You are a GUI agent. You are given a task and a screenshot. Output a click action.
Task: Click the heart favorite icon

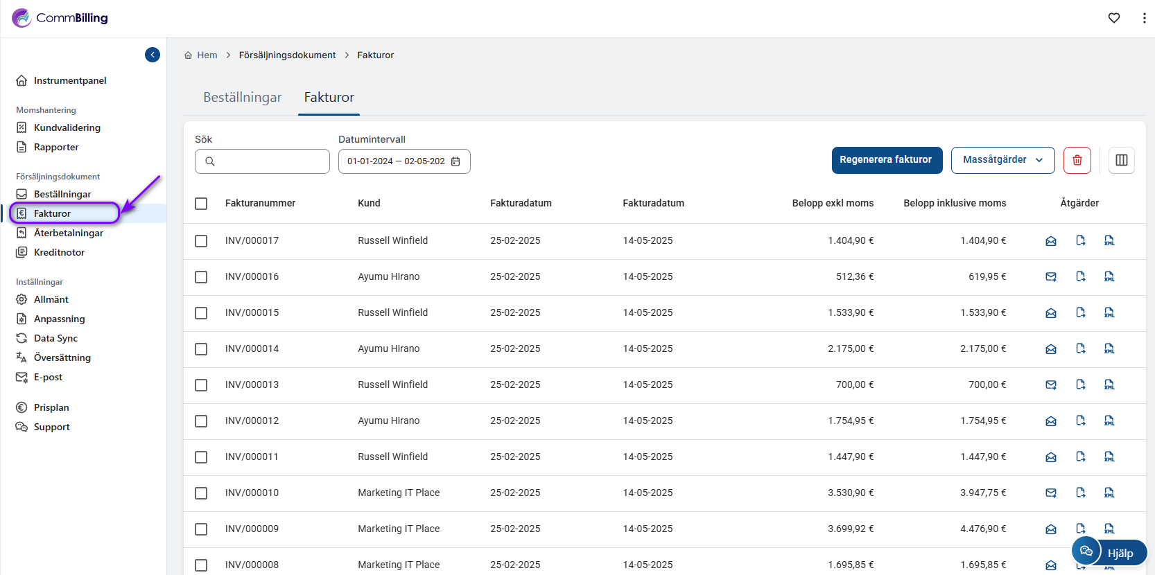[1113, 18]
